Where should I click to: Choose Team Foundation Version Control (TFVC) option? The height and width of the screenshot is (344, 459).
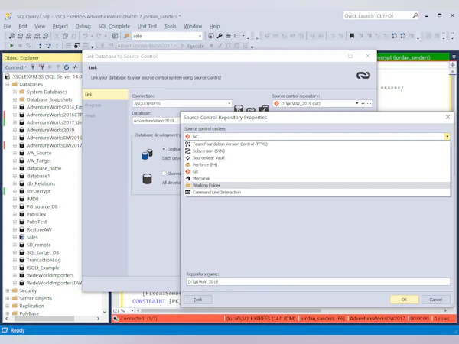317,144
